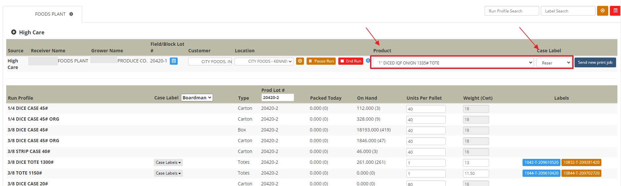Focus the Run Profile Search field
The image size is (621, 186).
(x=511, y=11)
